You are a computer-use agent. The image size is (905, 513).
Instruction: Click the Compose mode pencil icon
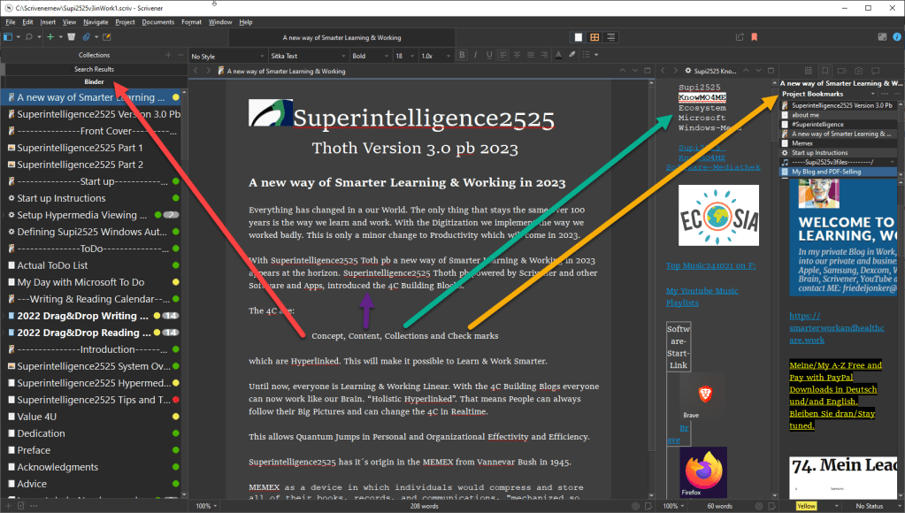[x=107, y=37]
